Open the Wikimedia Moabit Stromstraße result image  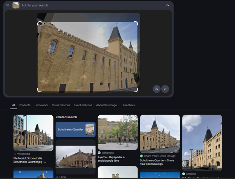pos(33,133)
